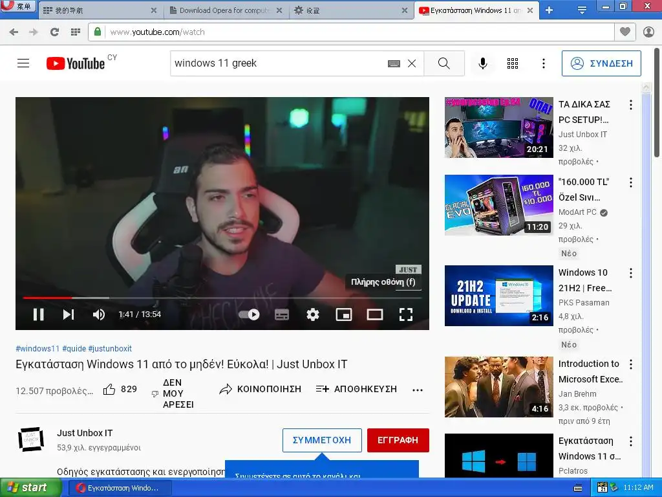Open Just Unbox IT channel name link
This screenshot has height=497, width=662.
pyautogui.click(x=85, y=433)
